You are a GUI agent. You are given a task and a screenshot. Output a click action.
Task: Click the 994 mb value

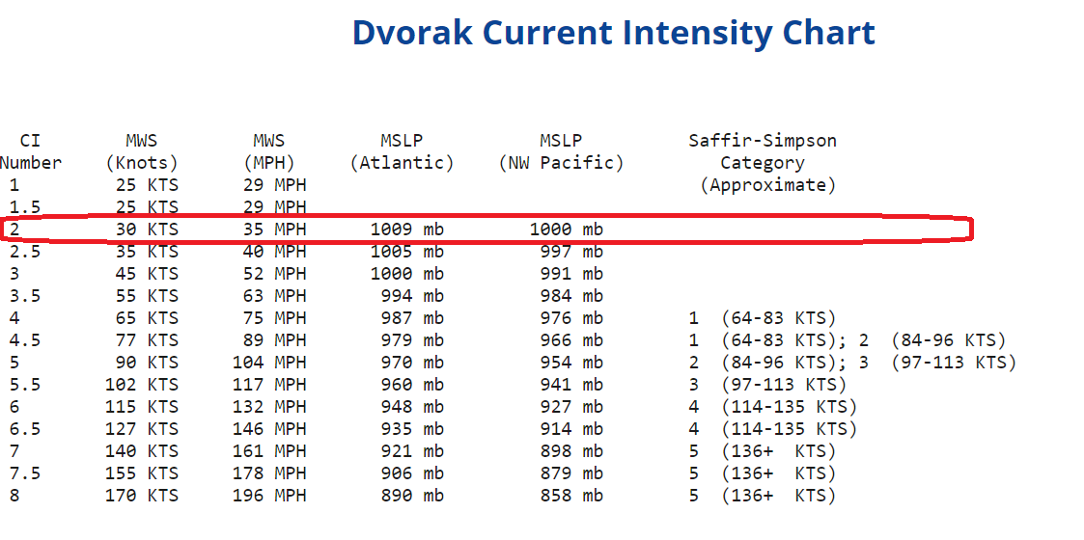point(412,295)
